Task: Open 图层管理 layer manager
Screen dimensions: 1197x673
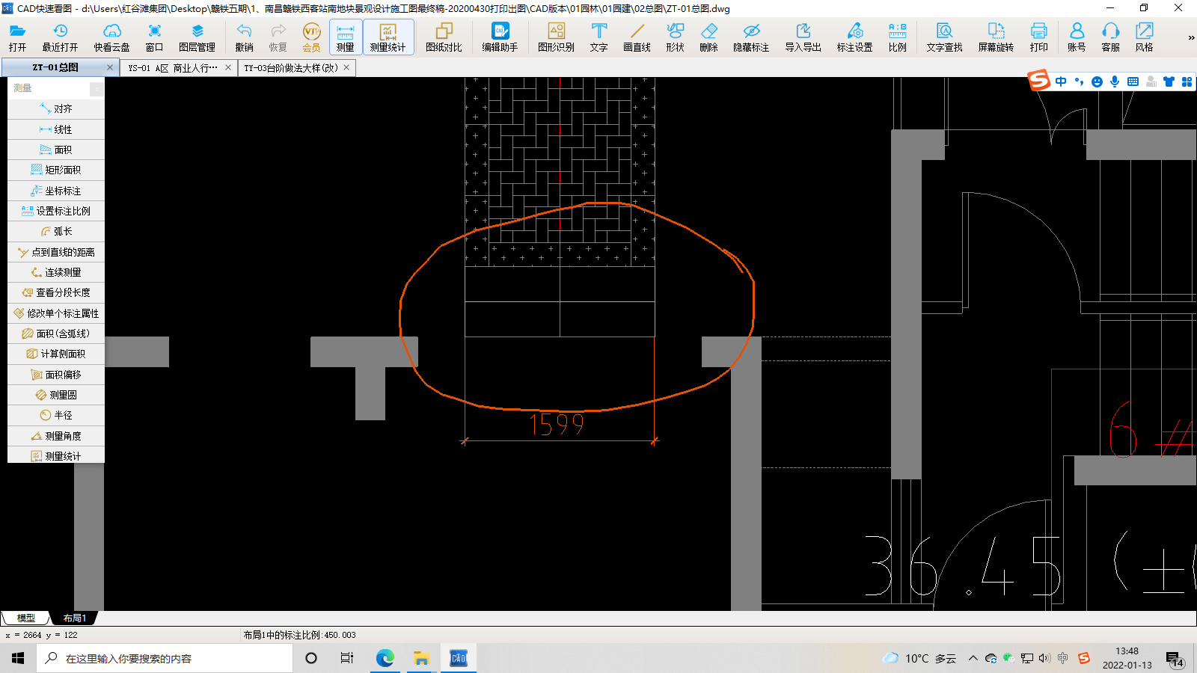Action: (x=197, y=37)
